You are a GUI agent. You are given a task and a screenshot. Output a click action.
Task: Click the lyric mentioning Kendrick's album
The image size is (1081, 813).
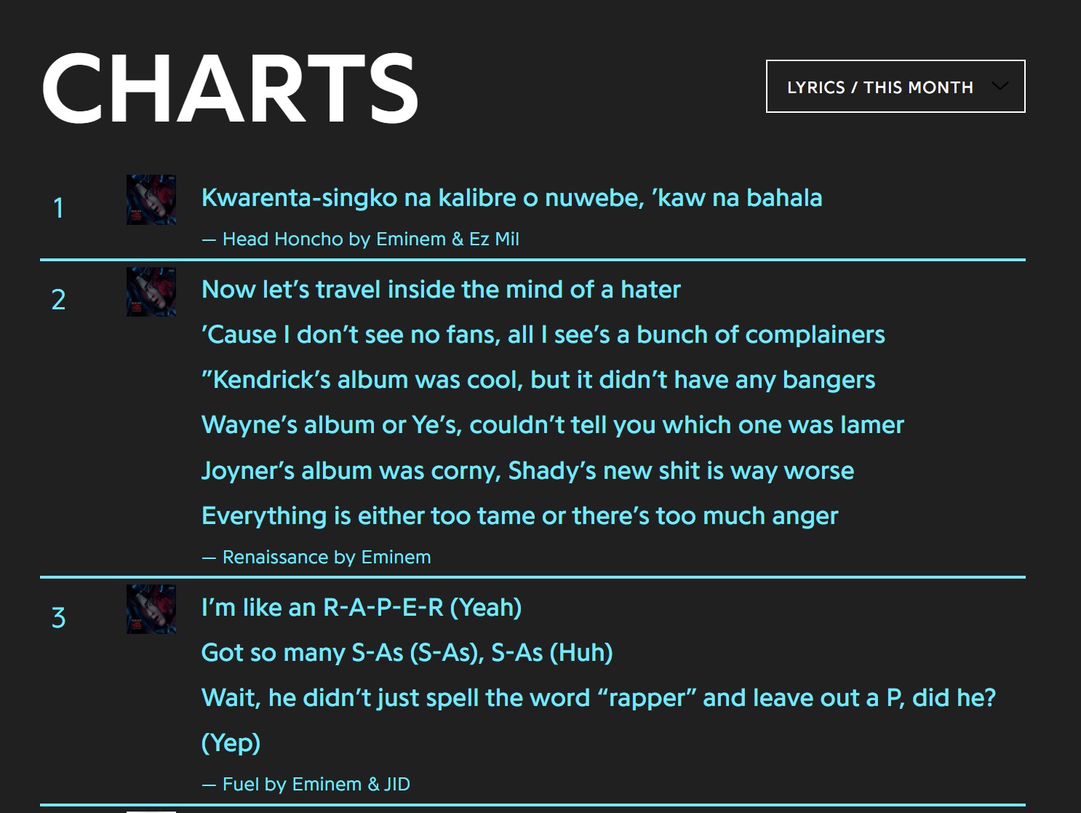[538, 379]
